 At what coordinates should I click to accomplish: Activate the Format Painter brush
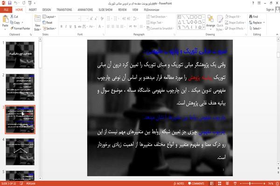pos(20,28)
